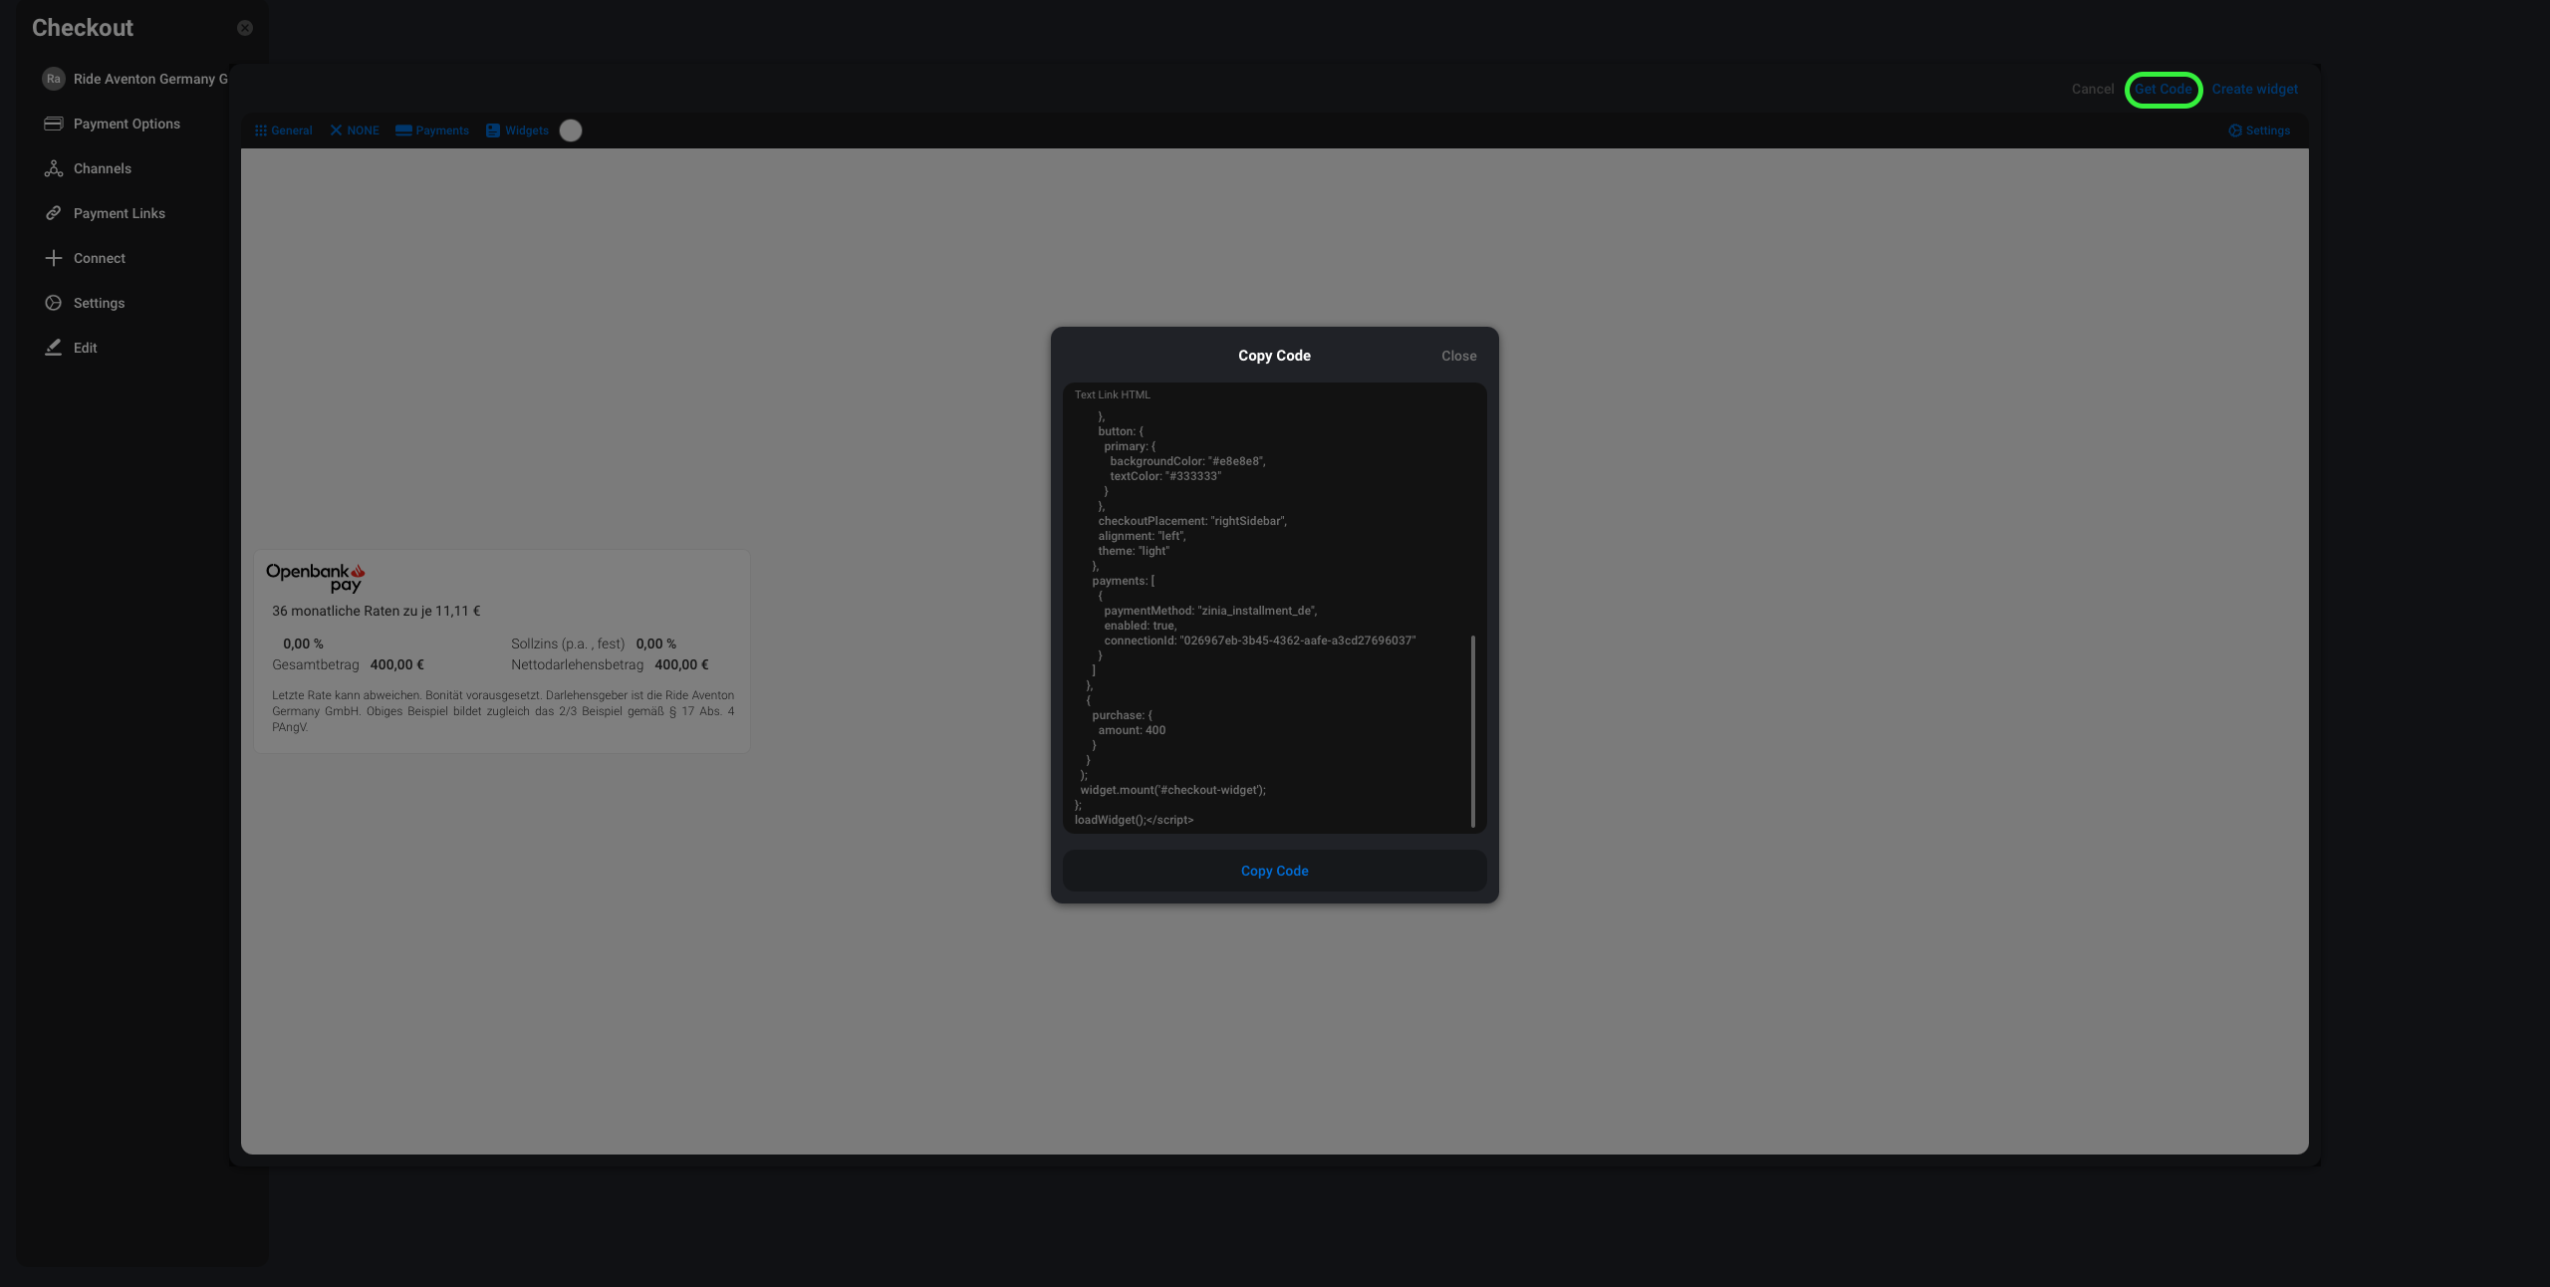The height and width of the screenshot is (1287, 2550).
Task: Click the alignment: "left" line
Action: tap(1142, 536)
